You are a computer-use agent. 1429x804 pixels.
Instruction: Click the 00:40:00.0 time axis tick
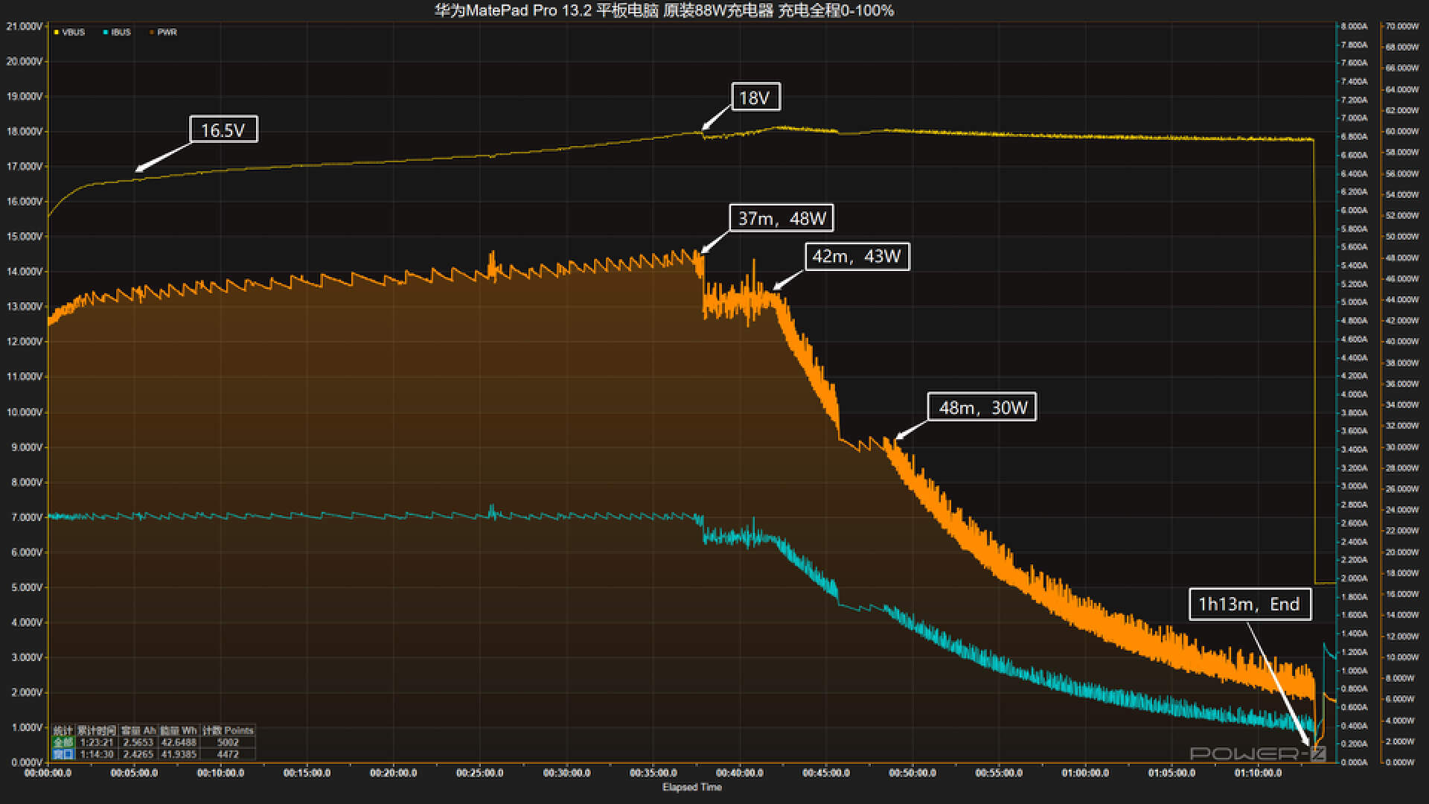tap(740, 773)
